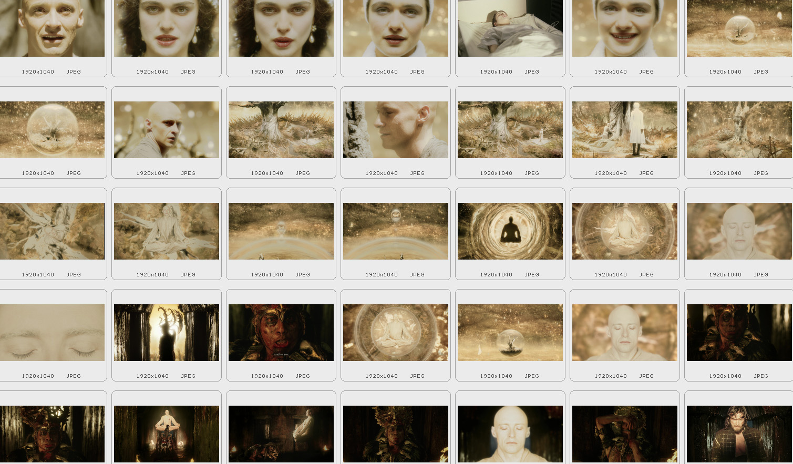The width and height of the screenshot is (793, 464).
Task: Select the meditating figure floating between dark pillars
Action: click(166, 434)
